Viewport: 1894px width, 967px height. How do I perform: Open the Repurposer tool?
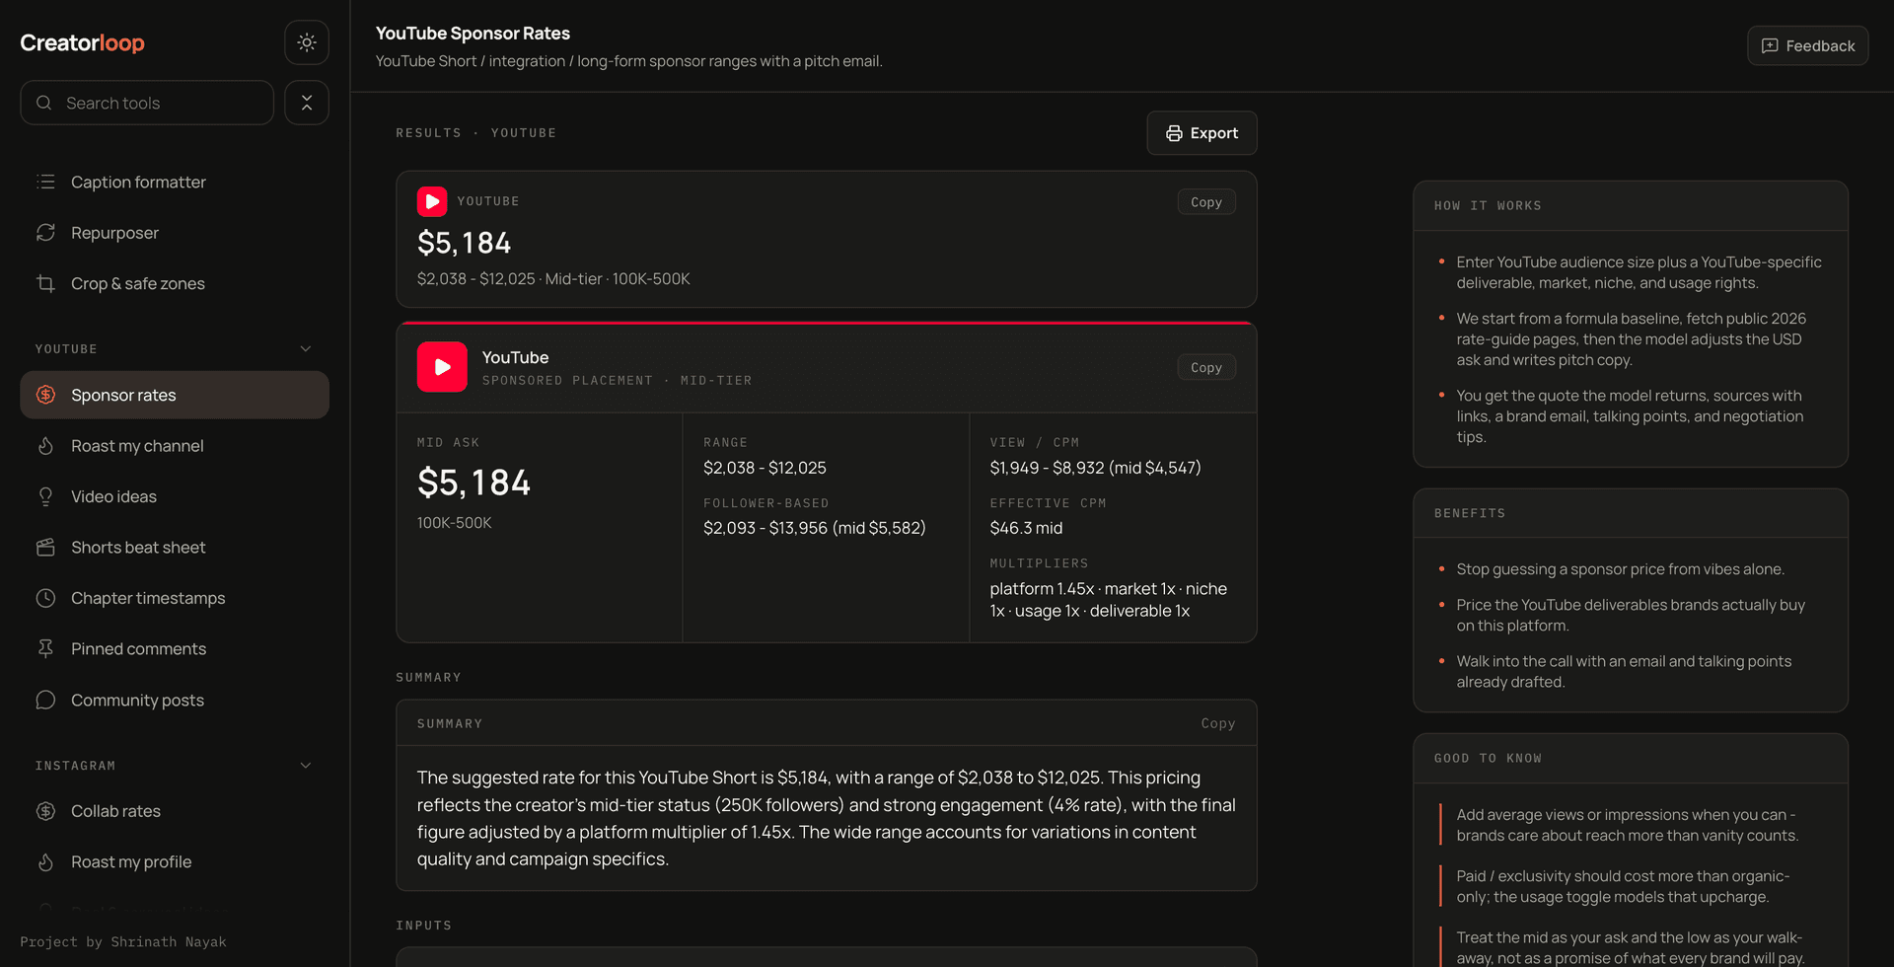pyautogui.click(x=175, y=233)
